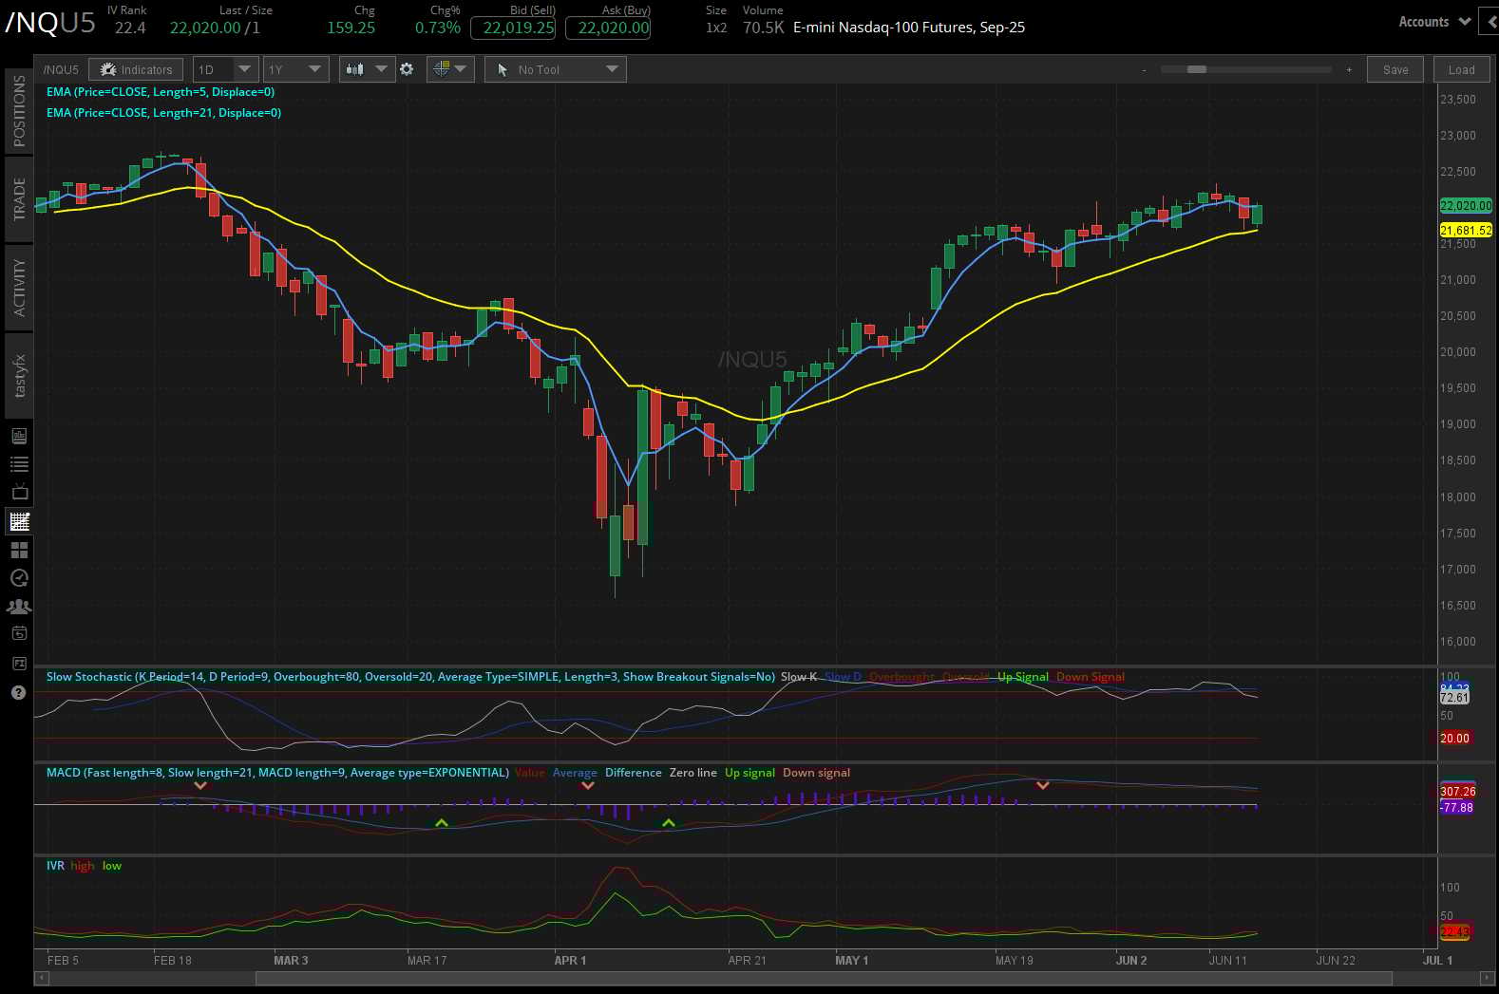
Task: Open the crosshair cursor mode dropdown
Action: (x=450, y=69)
